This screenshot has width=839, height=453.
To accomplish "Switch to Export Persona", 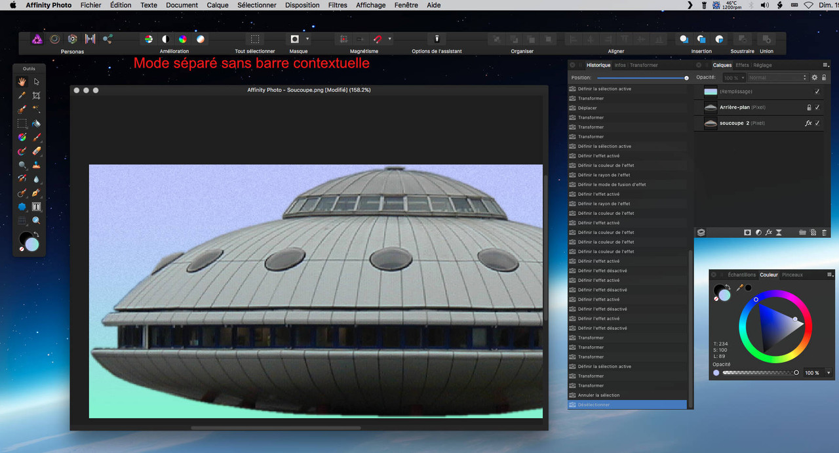I will coord(107,39).
